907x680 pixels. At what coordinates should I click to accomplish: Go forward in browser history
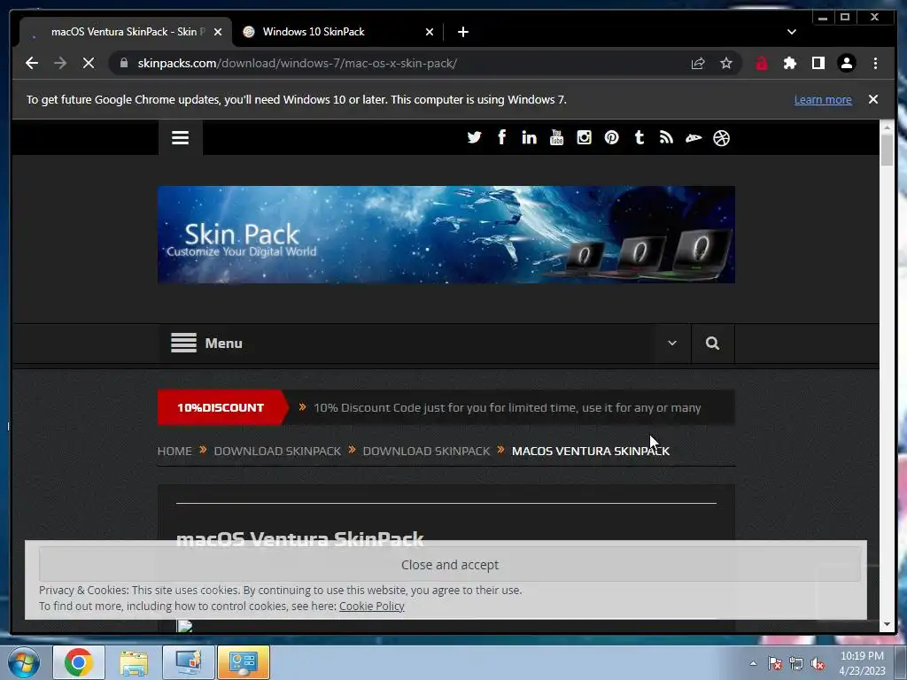pyautogui.click(x=60, y=63)
